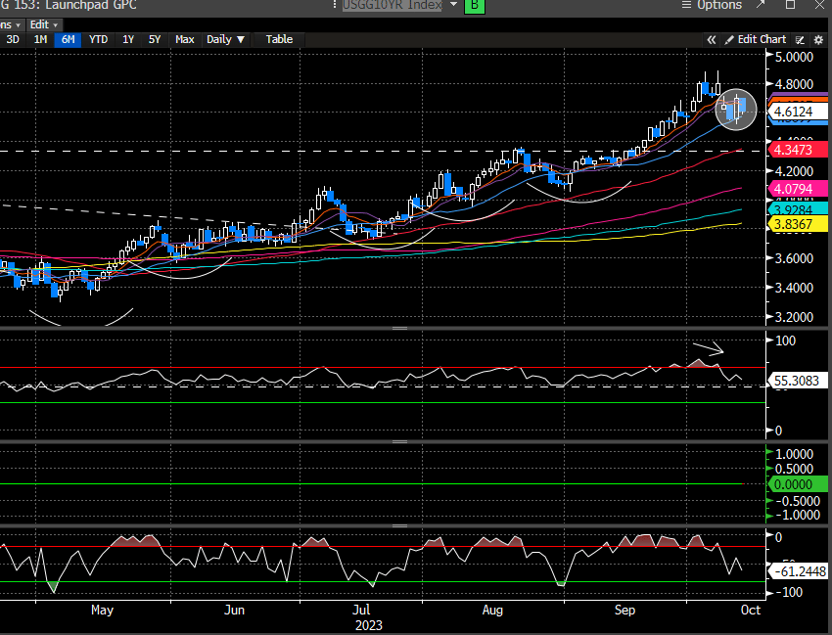The image size is (832, 635).
Task: Open chart settings gear icon
Action: tap(816, 39)
